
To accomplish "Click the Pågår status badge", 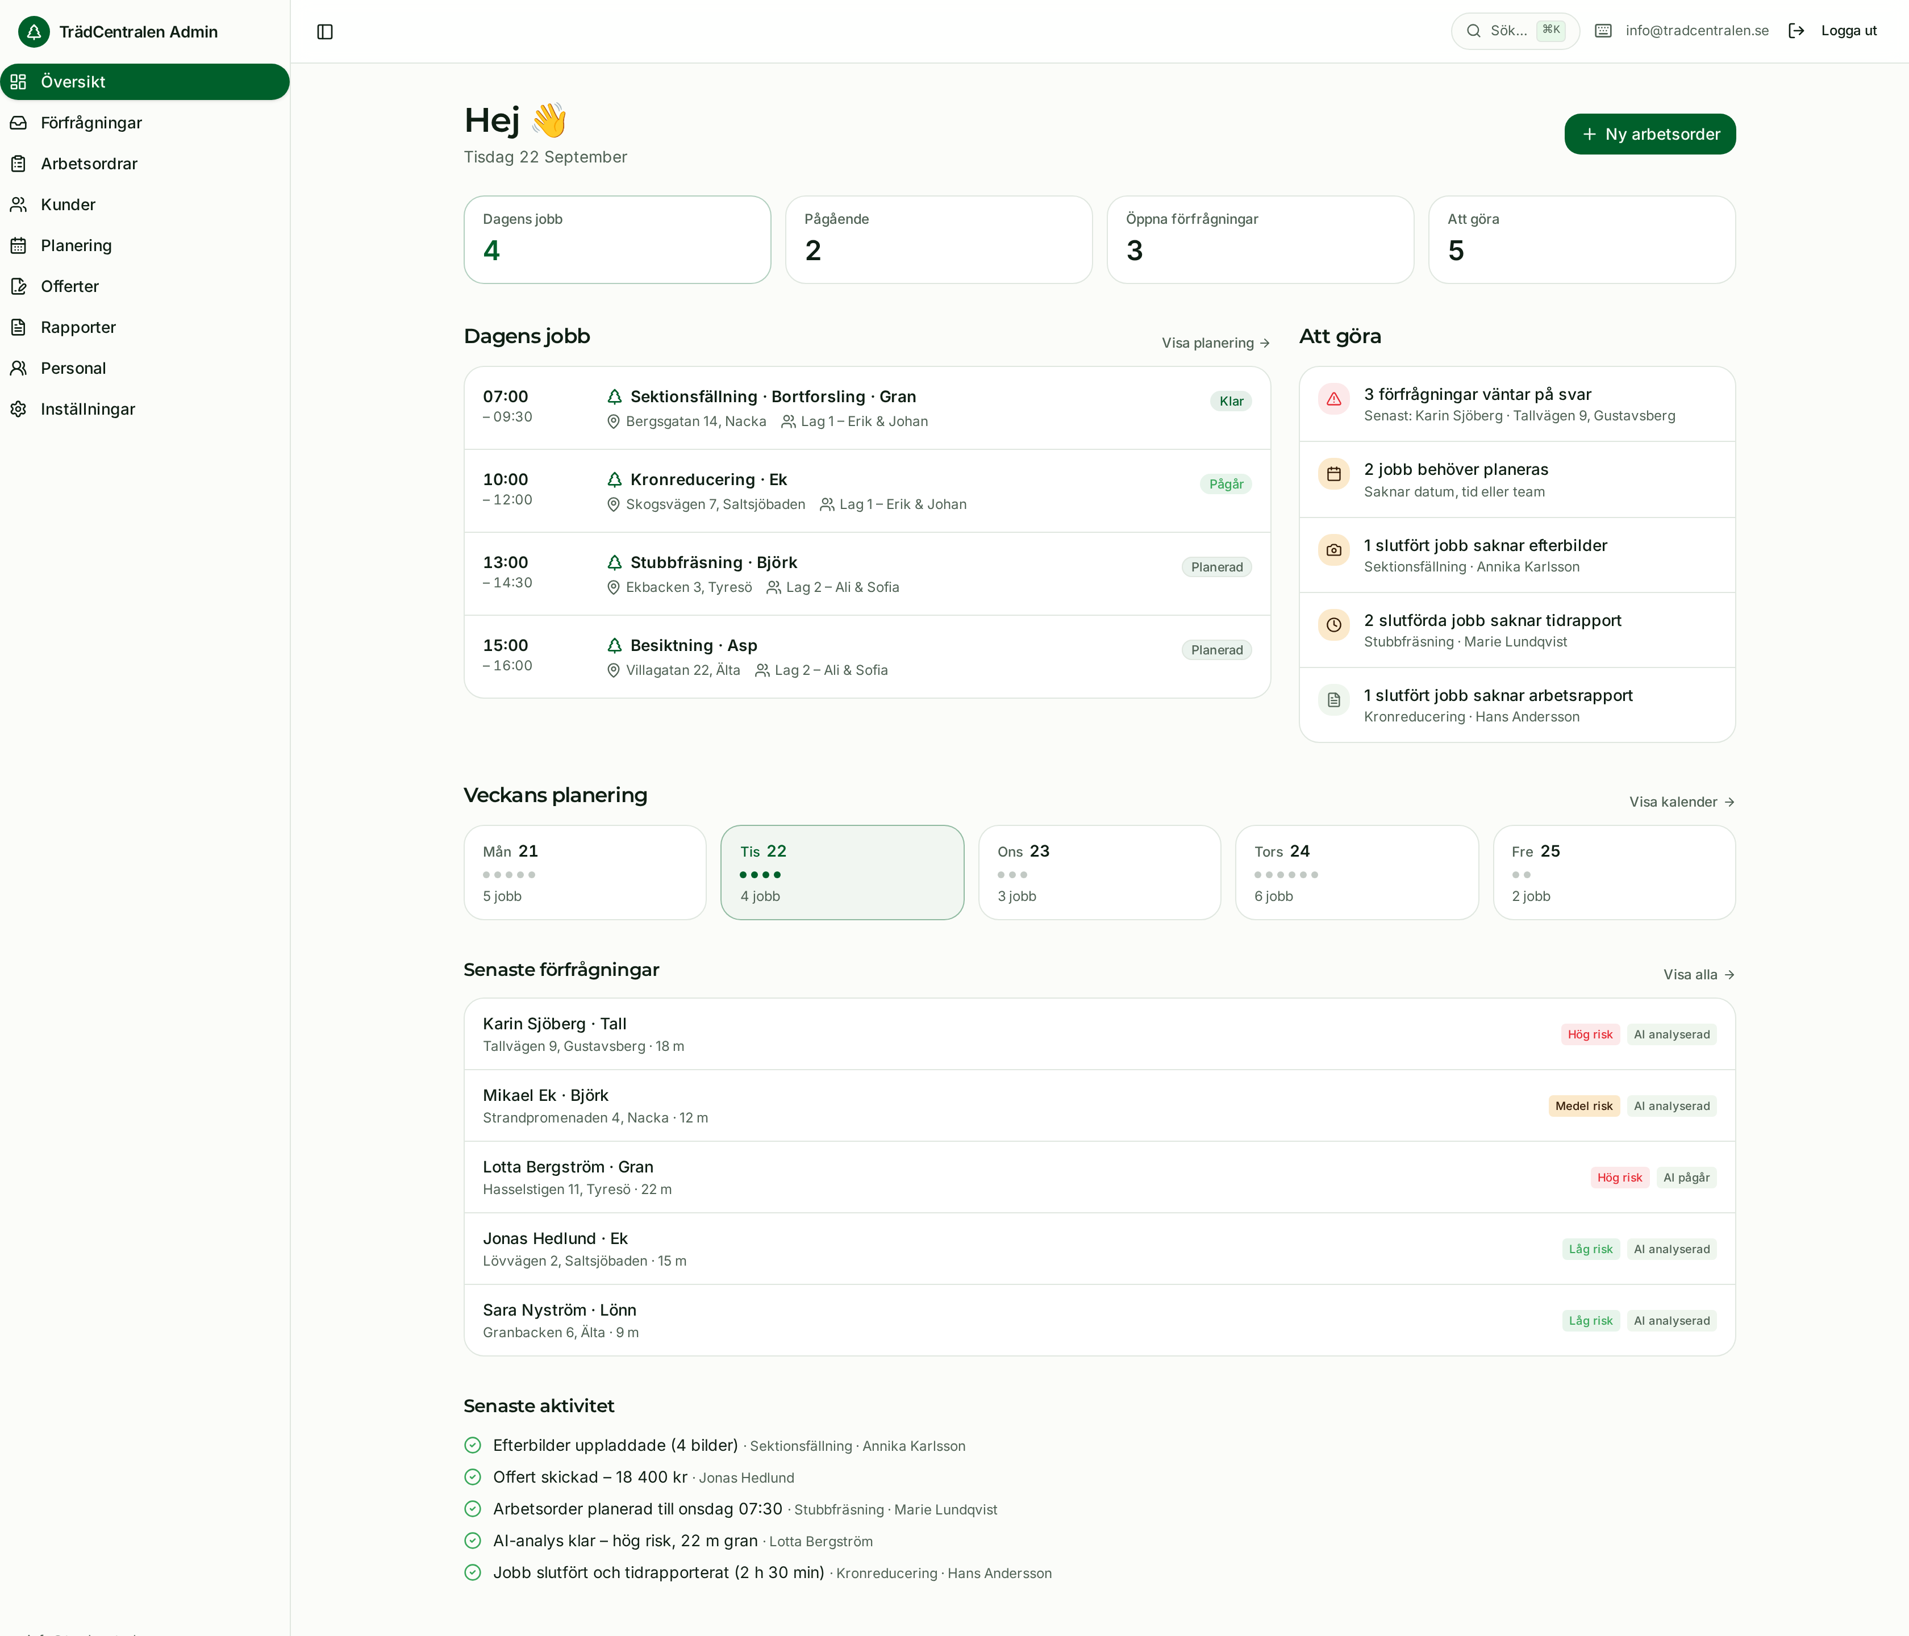I will coord(1226,485).
